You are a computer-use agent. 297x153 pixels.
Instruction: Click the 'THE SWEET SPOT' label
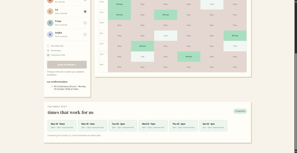(57, 107)
